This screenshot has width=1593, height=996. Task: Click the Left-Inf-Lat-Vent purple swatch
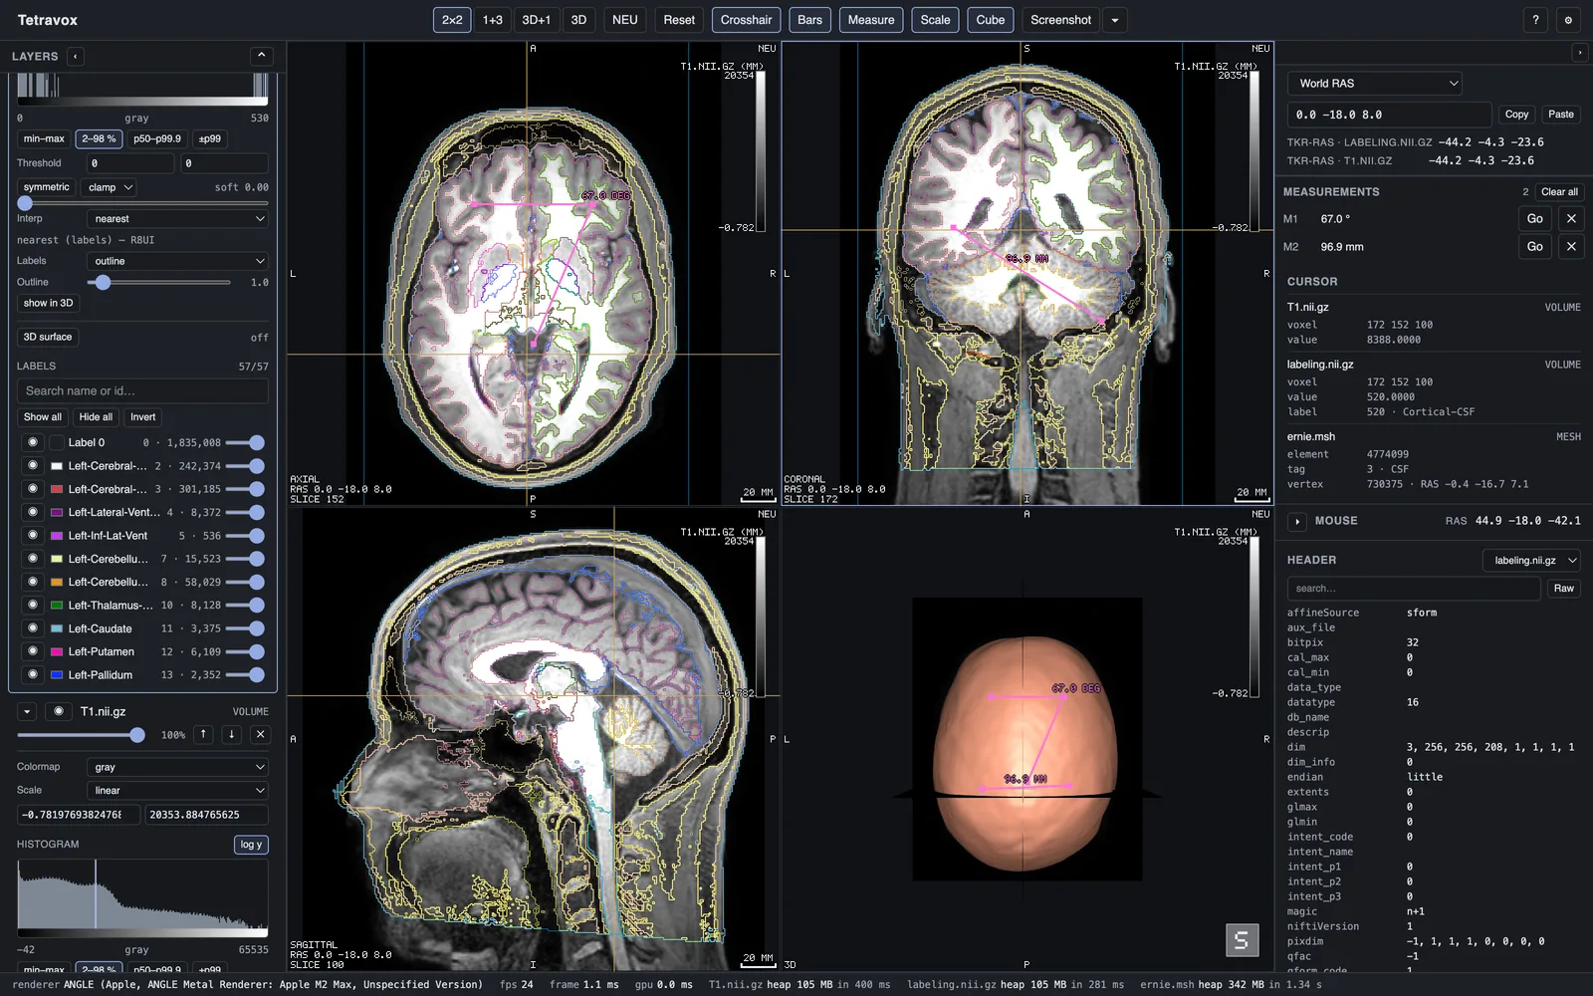point(57,536)
